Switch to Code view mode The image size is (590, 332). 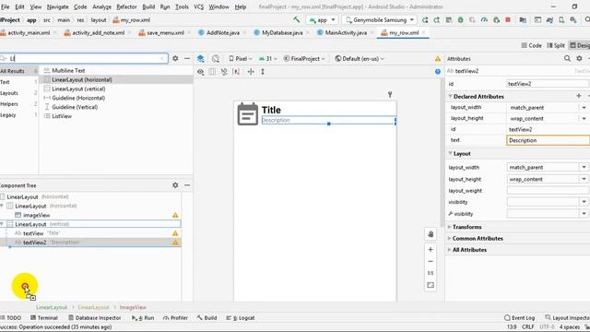tap(531, 45)
